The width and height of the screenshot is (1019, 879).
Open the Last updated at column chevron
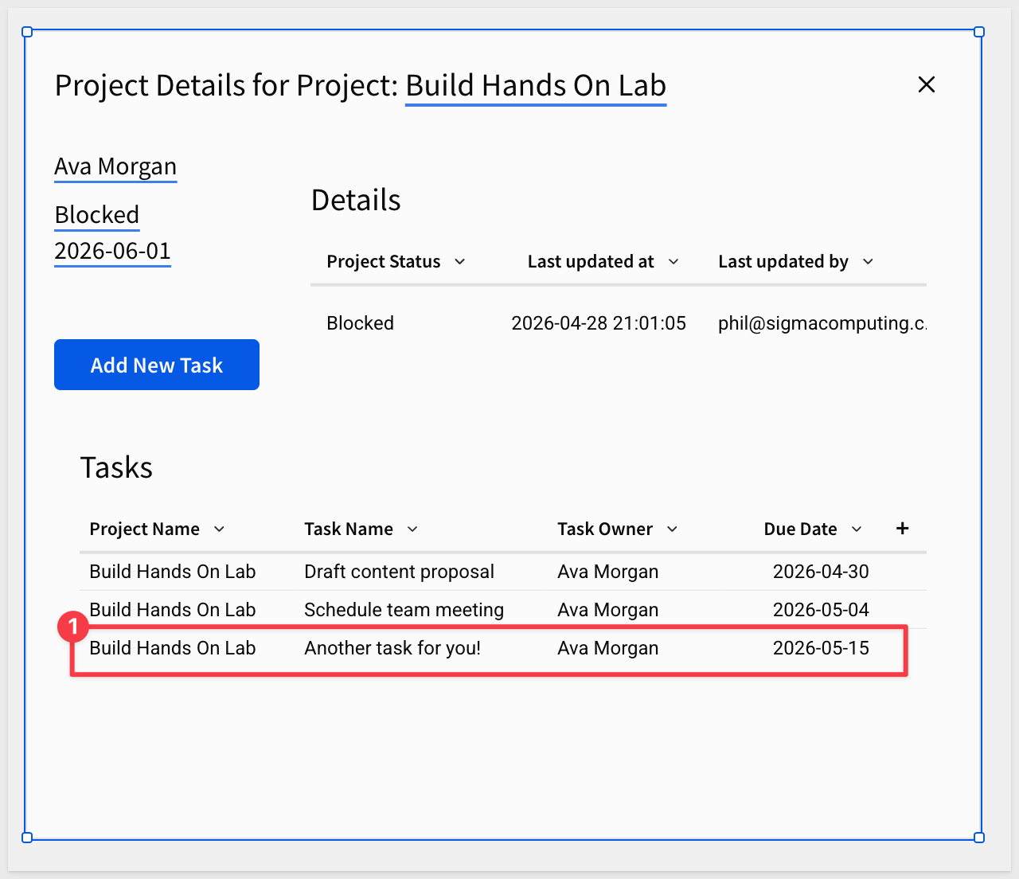pyautogui.click(x=673, y=262)
